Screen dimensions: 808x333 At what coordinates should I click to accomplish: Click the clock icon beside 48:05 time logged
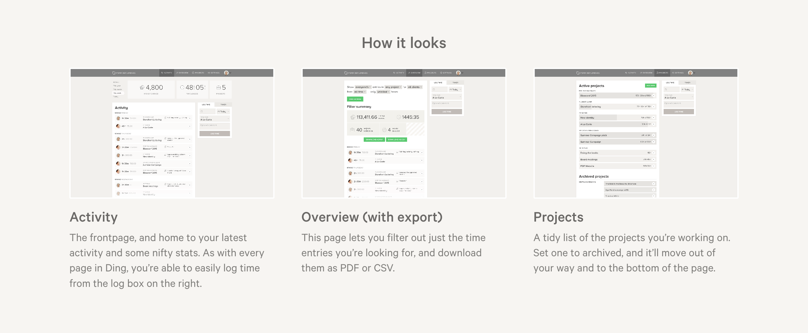[x=182, y=87]
